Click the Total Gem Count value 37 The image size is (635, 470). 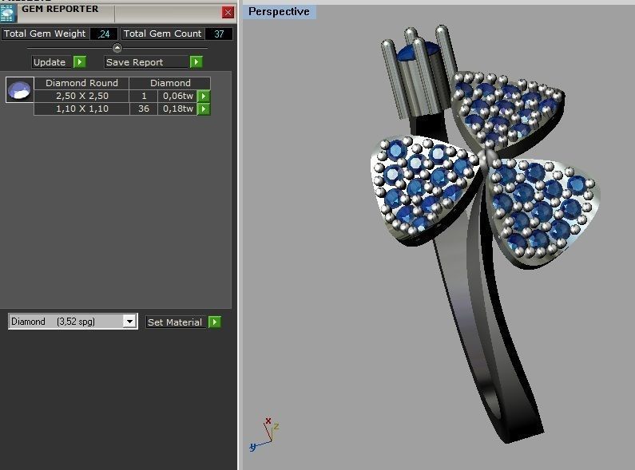click(219, 34)
